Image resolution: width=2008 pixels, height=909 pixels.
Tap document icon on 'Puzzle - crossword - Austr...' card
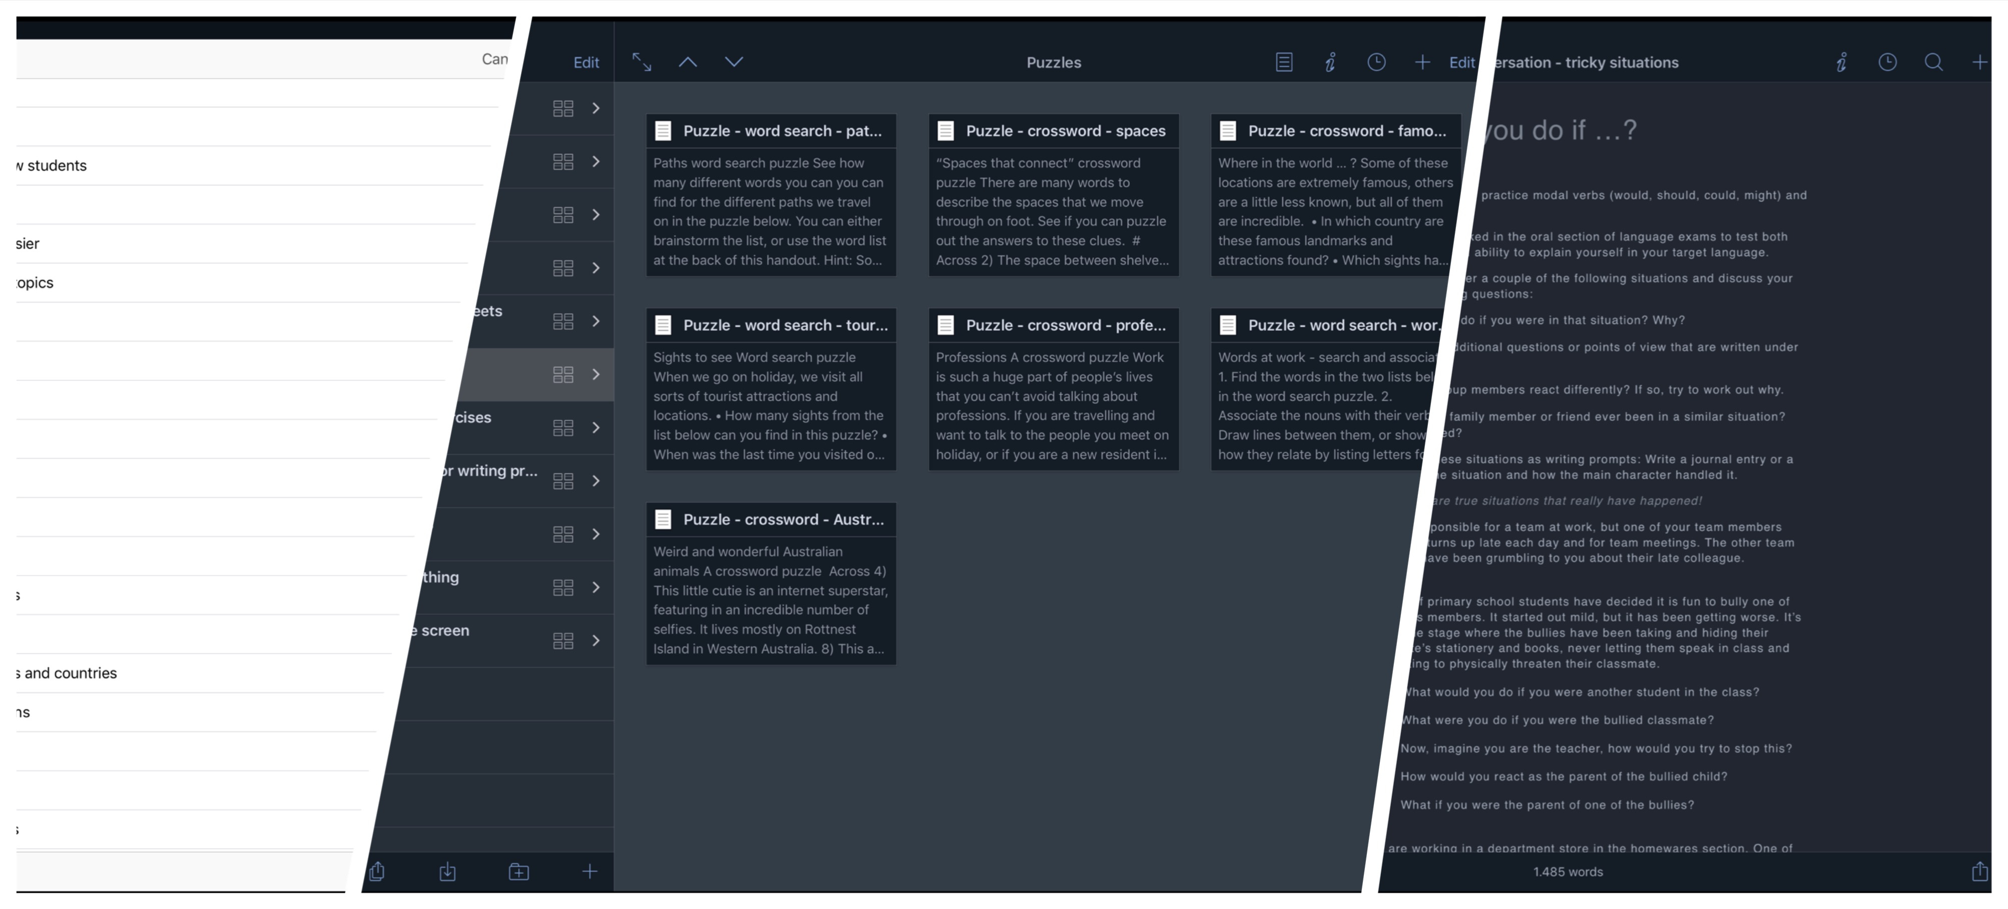663,519
